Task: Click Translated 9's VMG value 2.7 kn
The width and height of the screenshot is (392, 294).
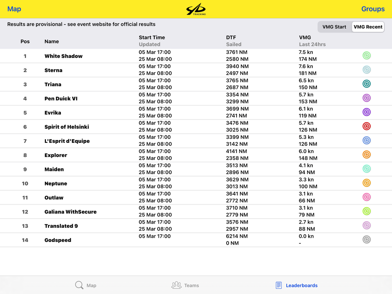Action: (306, 222)
